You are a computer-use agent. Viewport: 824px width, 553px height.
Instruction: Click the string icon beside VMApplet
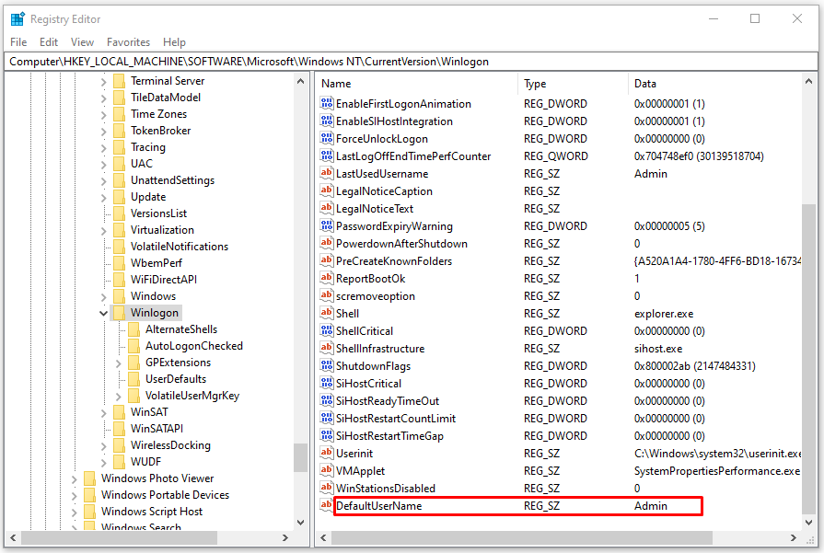(326, 470)
